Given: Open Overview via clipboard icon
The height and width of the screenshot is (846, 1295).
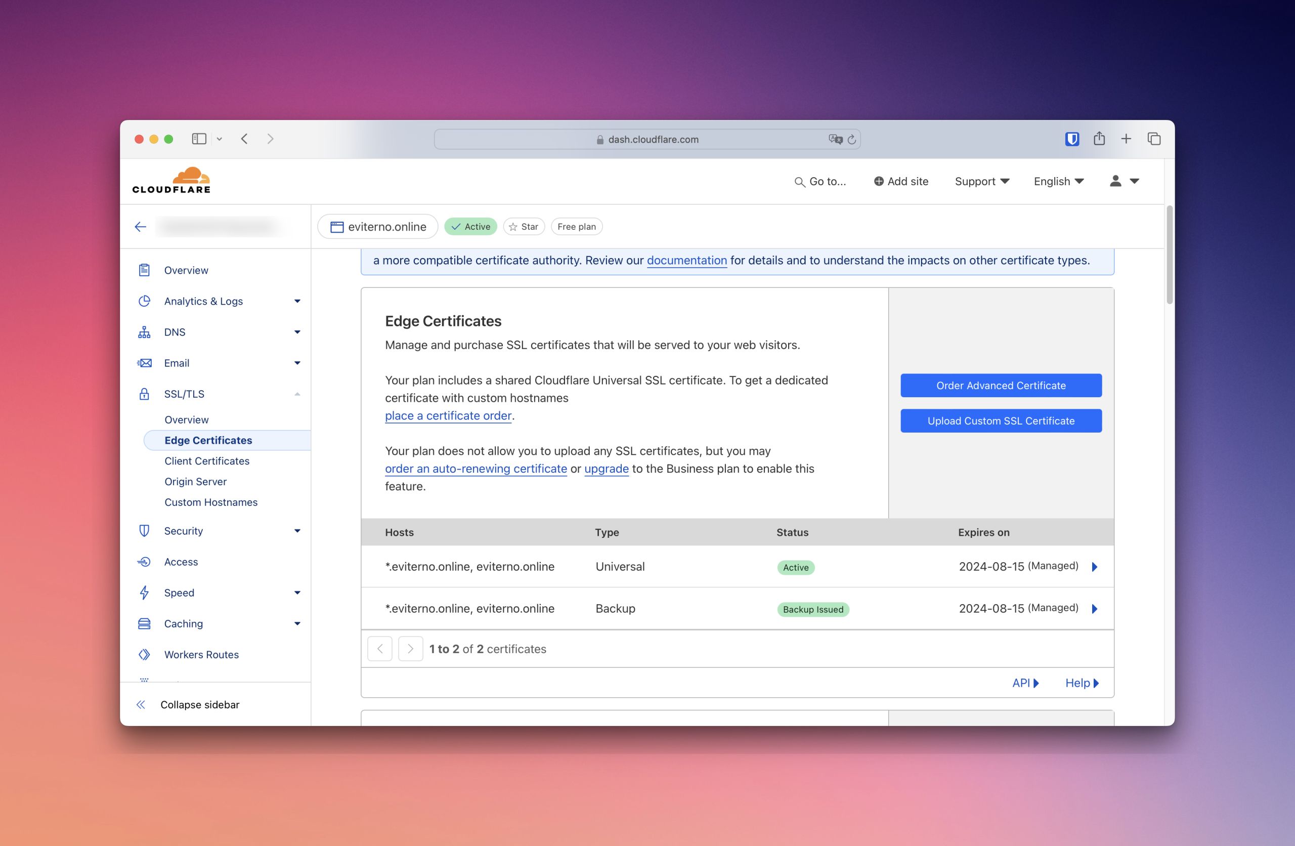Looking at the screenshot, I should tap(144, 270).
